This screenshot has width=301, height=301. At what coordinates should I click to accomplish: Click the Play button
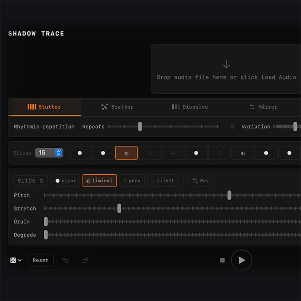point(242,260)
